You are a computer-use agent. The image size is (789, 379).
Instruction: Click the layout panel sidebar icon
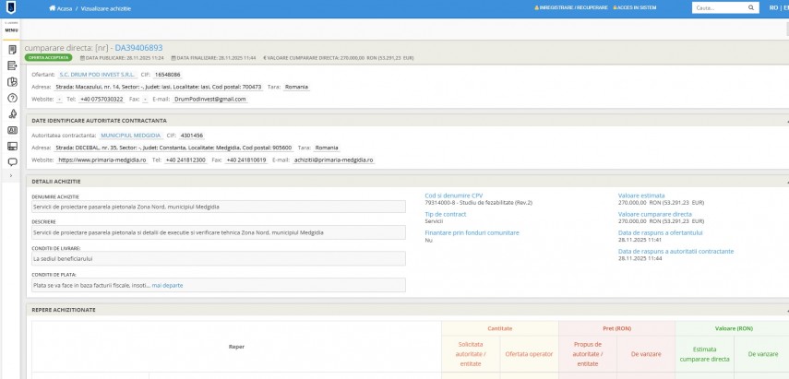click(x=12, y=146)
